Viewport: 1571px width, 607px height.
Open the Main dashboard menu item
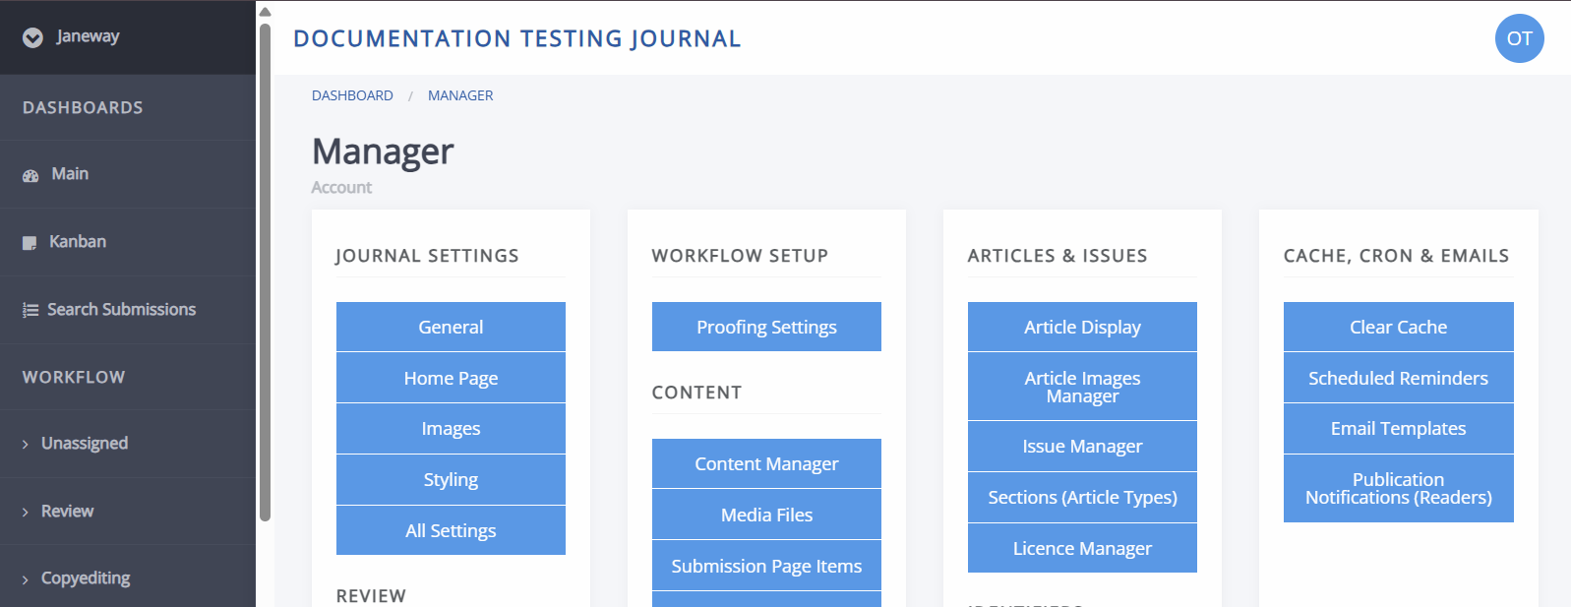coord(128,174)
